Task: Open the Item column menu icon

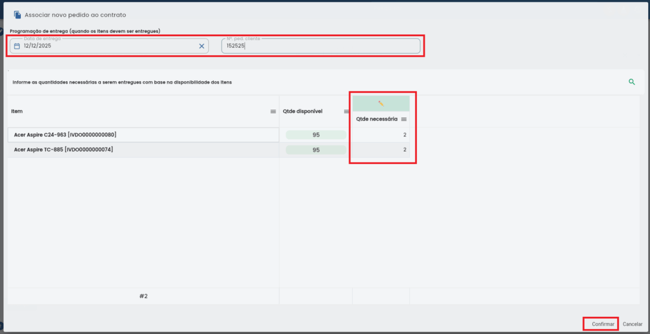Action: point(273,112)
